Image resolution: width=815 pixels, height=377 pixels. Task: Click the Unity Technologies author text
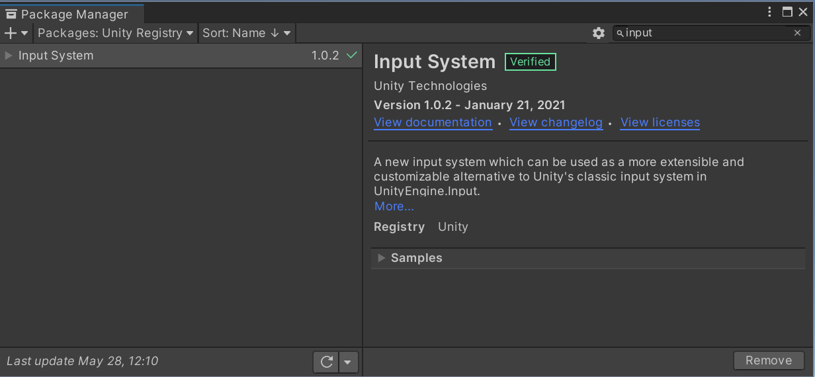point(430,86)
